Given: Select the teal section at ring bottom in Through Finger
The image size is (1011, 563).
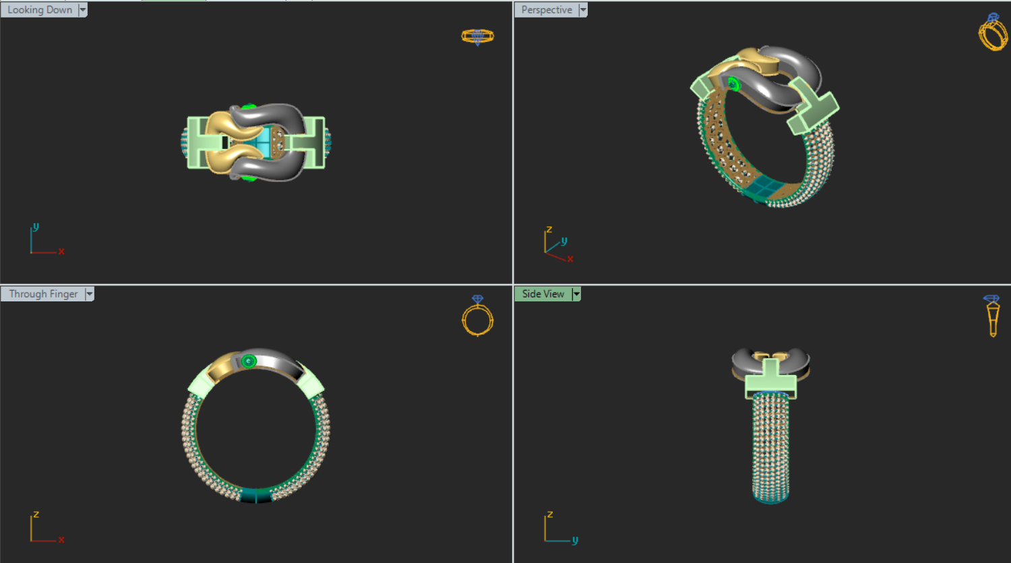Looking at the screenshot, I should (x=256, y=496).
